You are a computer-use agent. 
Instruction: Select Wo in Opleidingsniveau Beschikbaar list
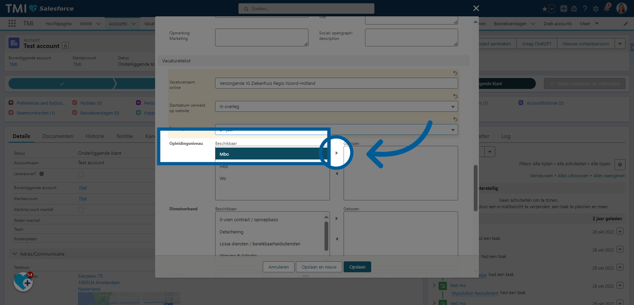tap(272, 179)
